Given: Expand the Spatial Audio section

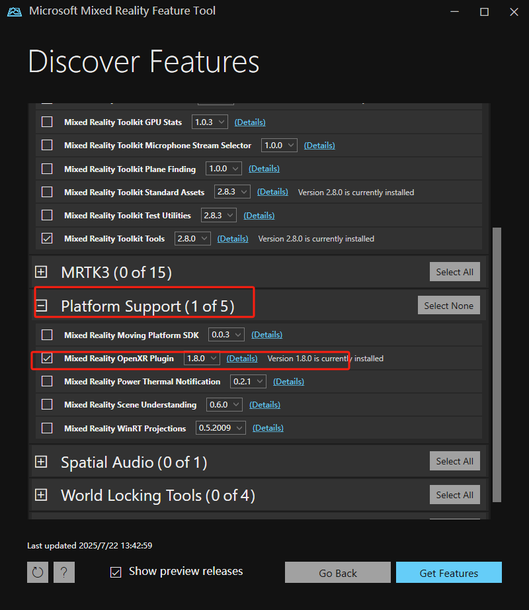Looking at the screenshot, I should coord(41,462).
